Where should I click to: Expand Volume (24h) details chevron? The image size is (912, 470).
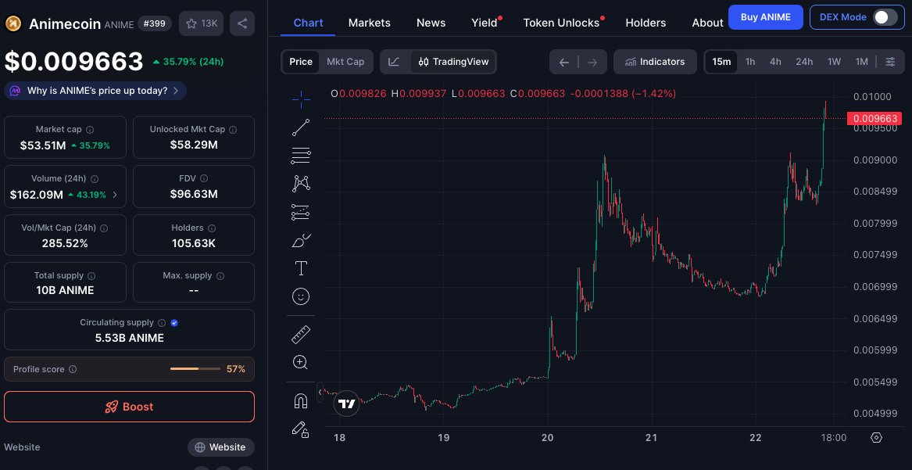pyautogui.click(x=115, y=195)
